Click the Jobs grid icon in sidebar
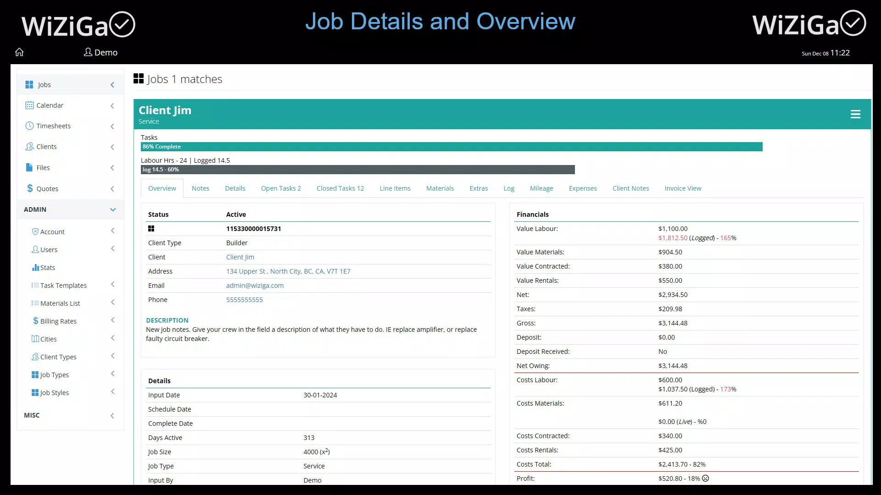The height and width of the screenshot is (495, 881). (29, 85)
